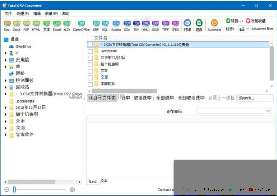Click the zoom slider handle
Image resolution: width=277 pixels, height=196 pixels.
click(14, 190)
